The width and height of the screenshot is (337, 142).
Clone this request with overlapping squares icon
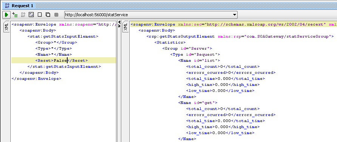coord(48,15)
